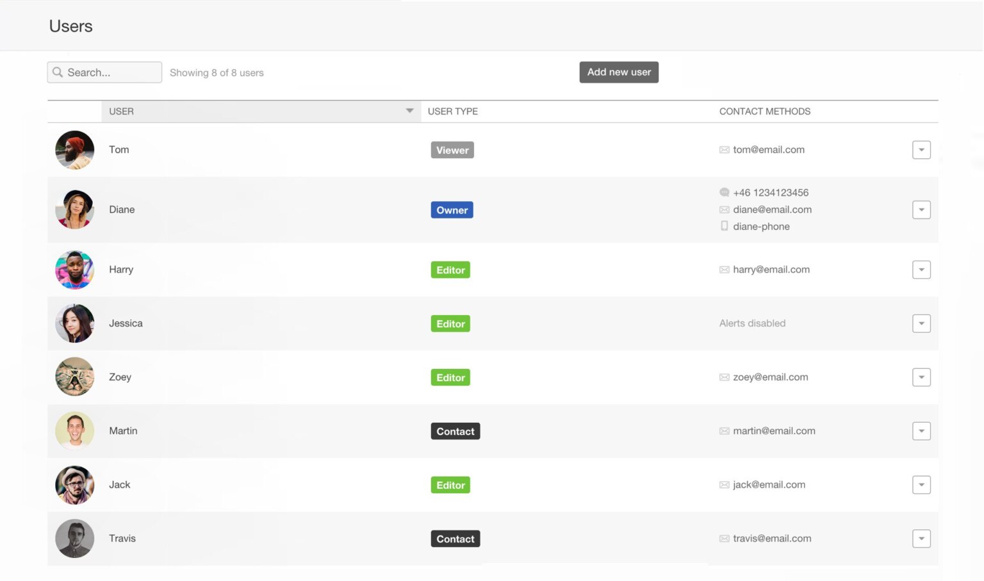Click the mobile device icon beside diane-phone
The width and height of the screenshot is (984, 581).
coord(724,226)
